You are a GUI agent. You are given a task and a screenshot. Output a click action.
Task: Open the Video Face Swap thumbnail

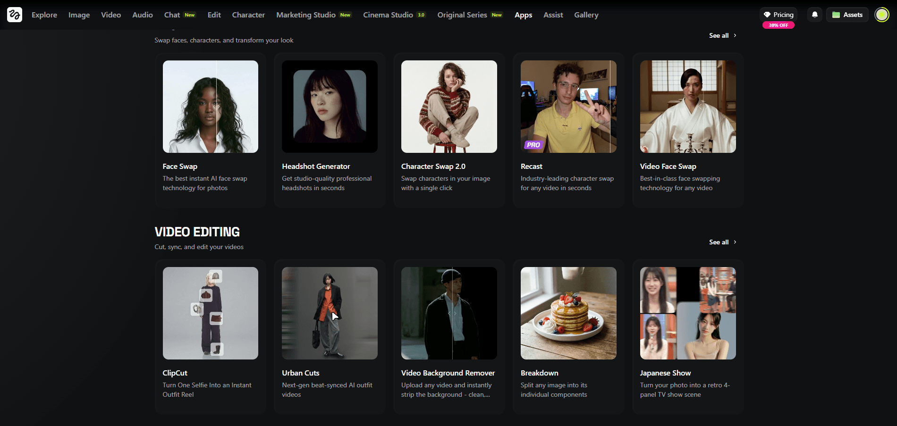[x=687, y=107]
